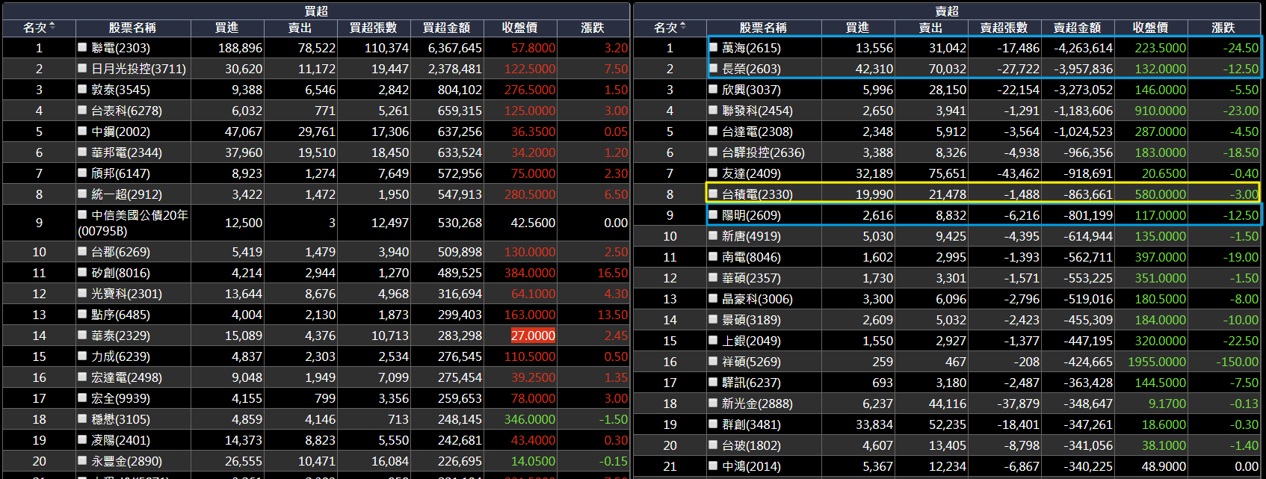
Task: Sort the 賣超 table by 股票名稱 header
Action: (x=763, y=28)
